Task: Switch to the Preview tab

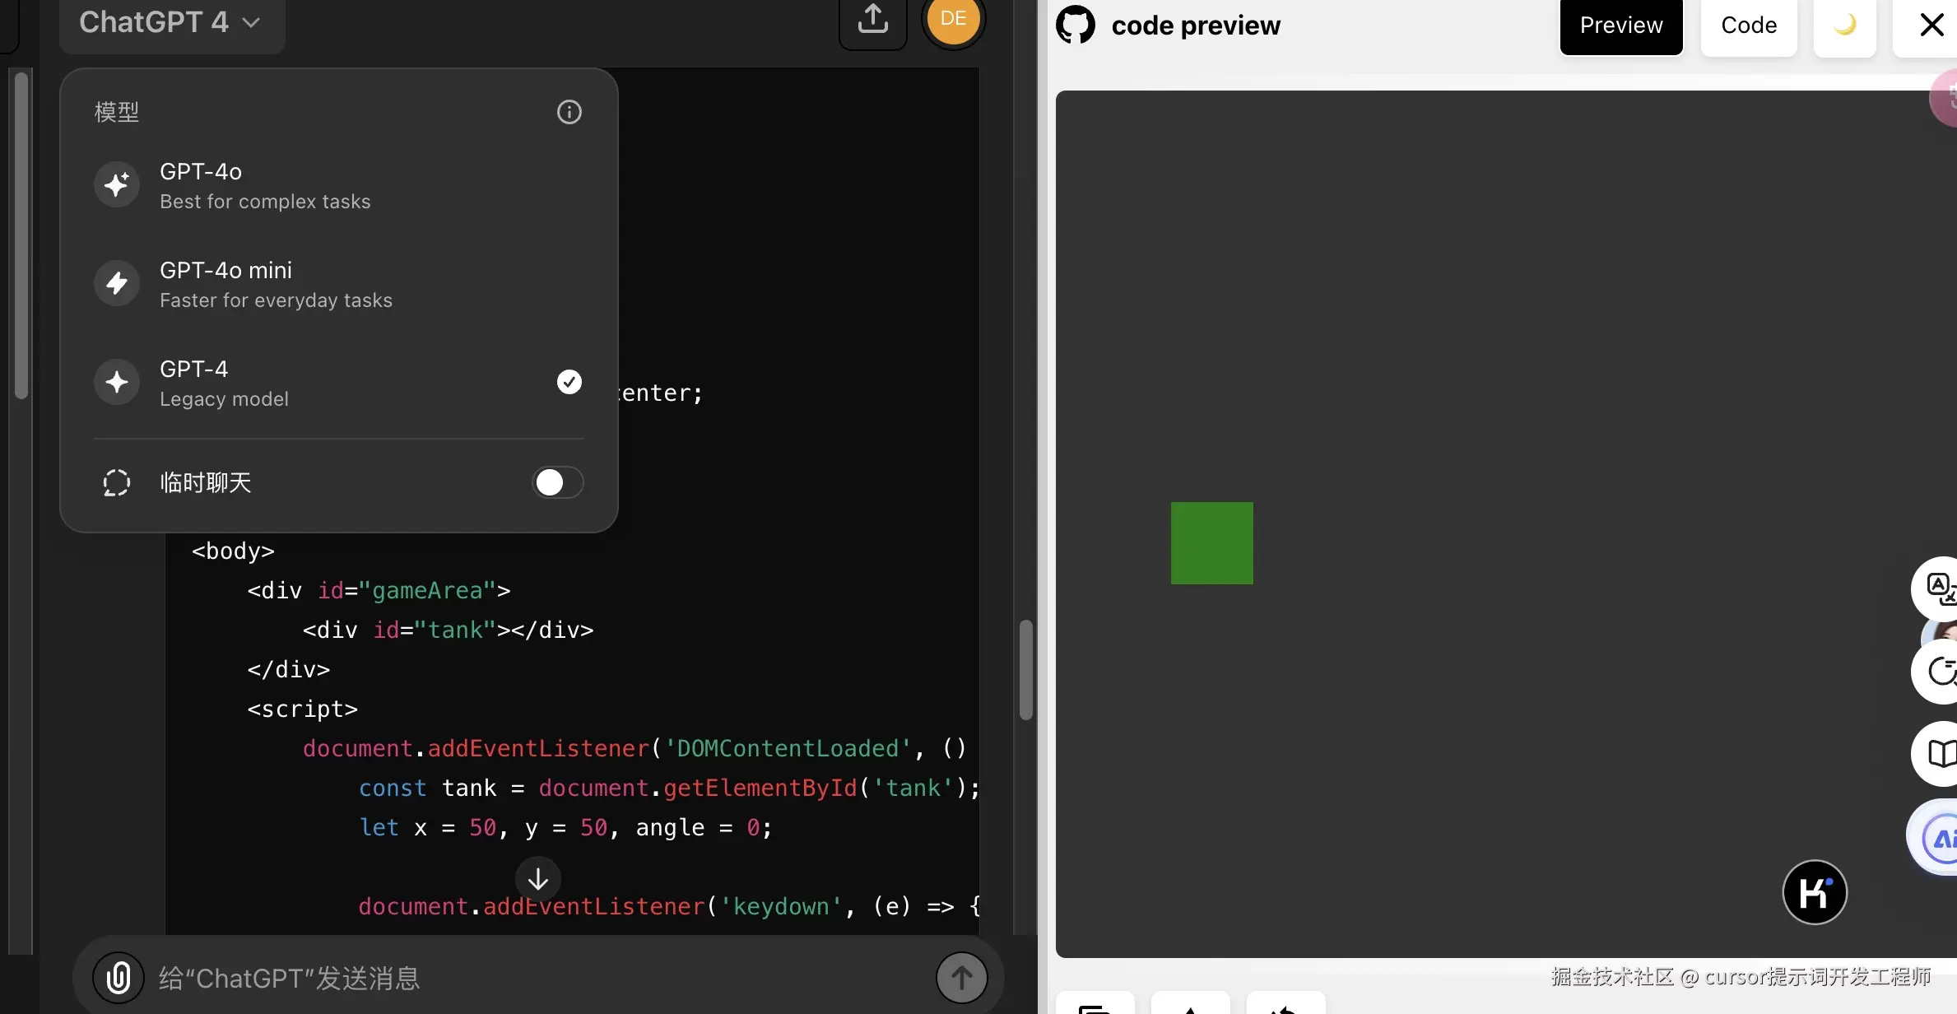Action: [x=1620, y=26]
